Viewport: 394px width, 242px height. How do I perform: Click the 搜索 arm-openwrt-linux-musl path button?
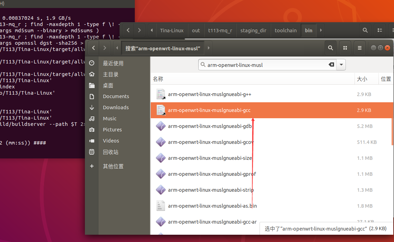(x=163, y=48)
